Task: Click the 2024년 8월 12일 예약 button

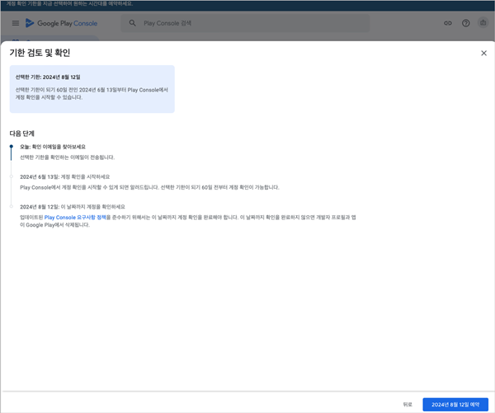Action: [x=455, y=405]
